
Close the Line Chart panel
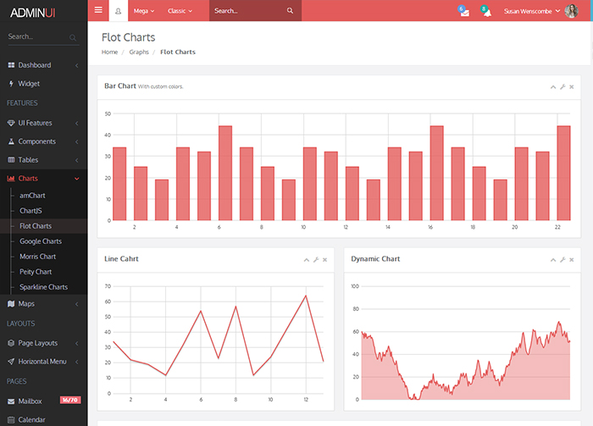[324, 260]
